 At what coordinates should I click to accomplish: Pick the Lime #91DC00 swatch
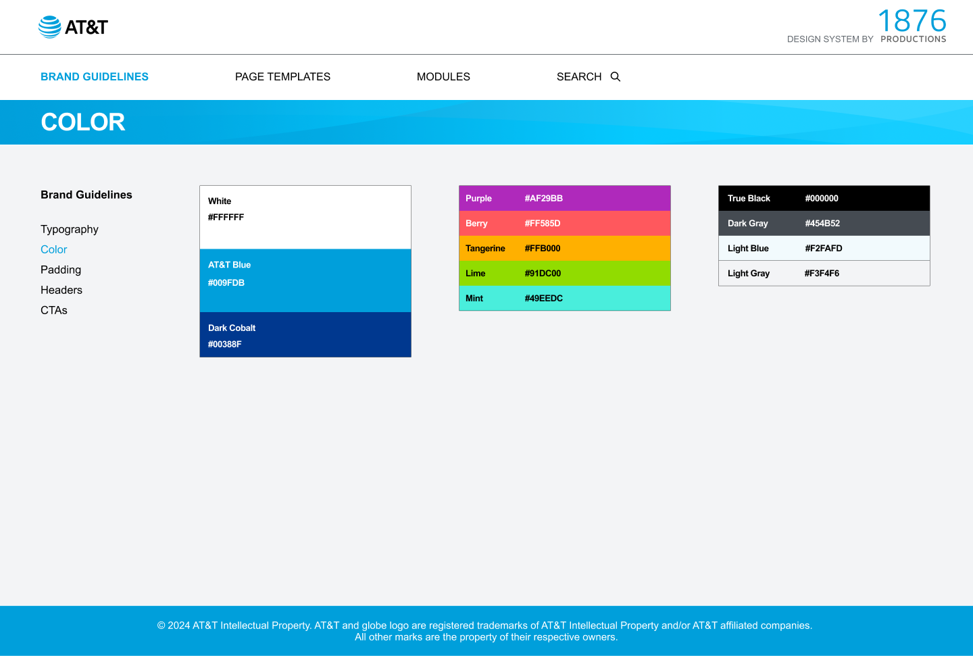(x=565, y=274)
